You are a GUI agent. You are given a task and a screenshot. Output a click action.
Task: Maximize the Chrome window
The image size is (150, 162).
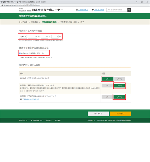[x=142, y=2]
